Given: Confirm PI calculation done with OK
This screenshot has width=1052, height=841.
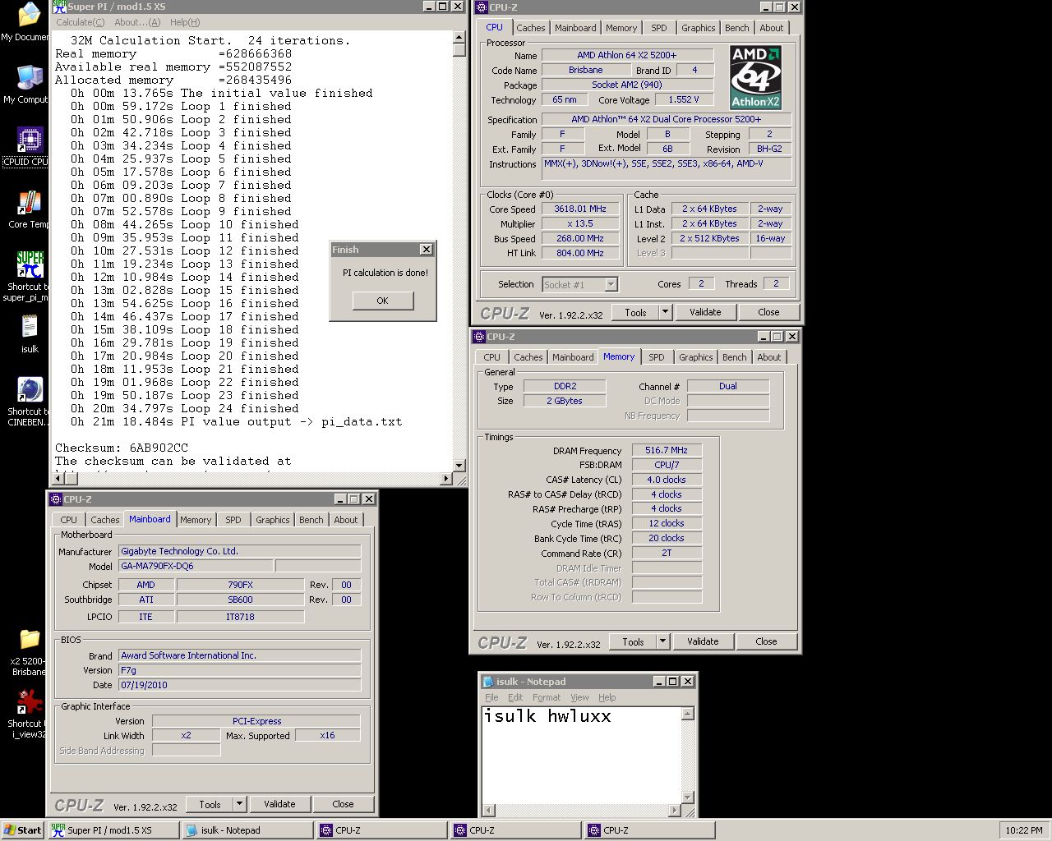Looking at the screenshot, I should [x=382, y=301].
